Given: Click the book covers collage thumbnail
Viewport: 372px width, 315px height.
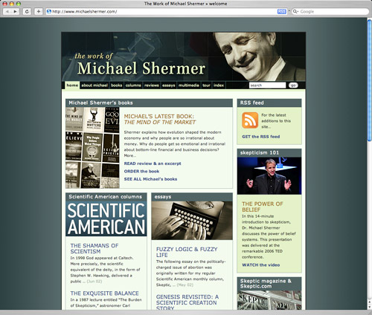Looking at the screenshot, I should [92, 148].
